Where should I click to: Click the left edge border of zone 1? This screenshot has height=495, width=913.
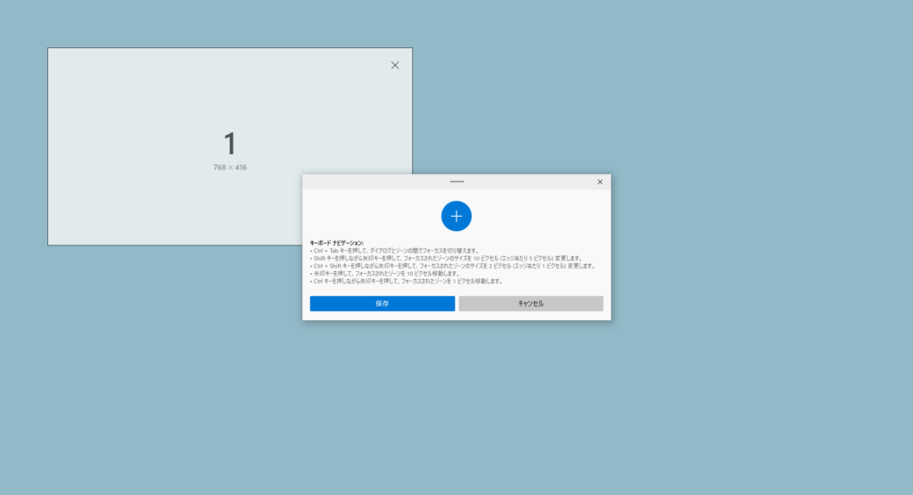(x=48, y=147)
